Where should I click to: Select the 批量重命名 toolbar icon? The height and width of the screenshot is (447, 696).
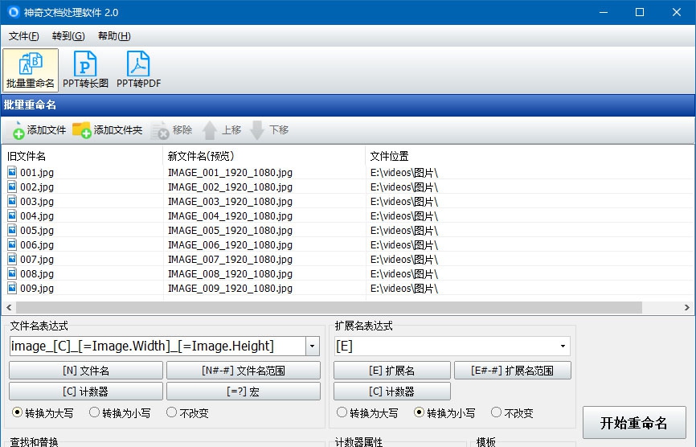point(31,70)
